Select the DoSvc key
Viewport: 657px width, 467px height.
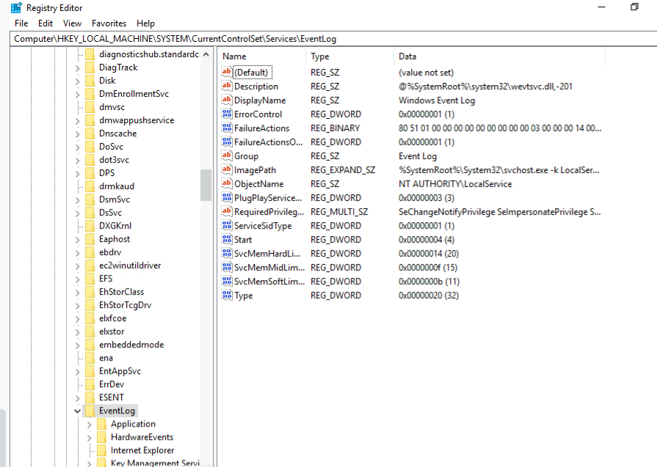[111, 147]
